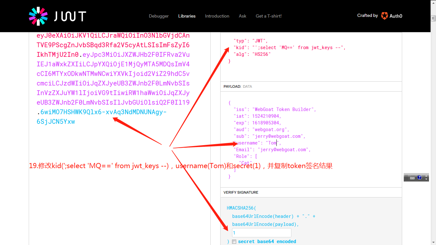Click the JWT logo in the header

click(x=57, y=16)
